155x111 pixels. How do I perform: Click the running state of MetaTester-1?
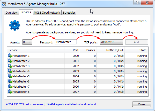click(x=142, y=56)
